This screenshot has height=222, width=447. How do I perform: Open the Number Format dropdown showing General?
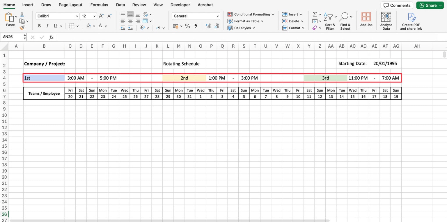pos(196,16)
